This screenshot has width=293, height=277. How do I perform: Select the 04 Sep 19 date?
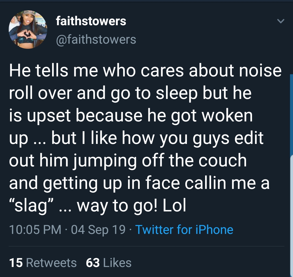(x=98, y=229)
